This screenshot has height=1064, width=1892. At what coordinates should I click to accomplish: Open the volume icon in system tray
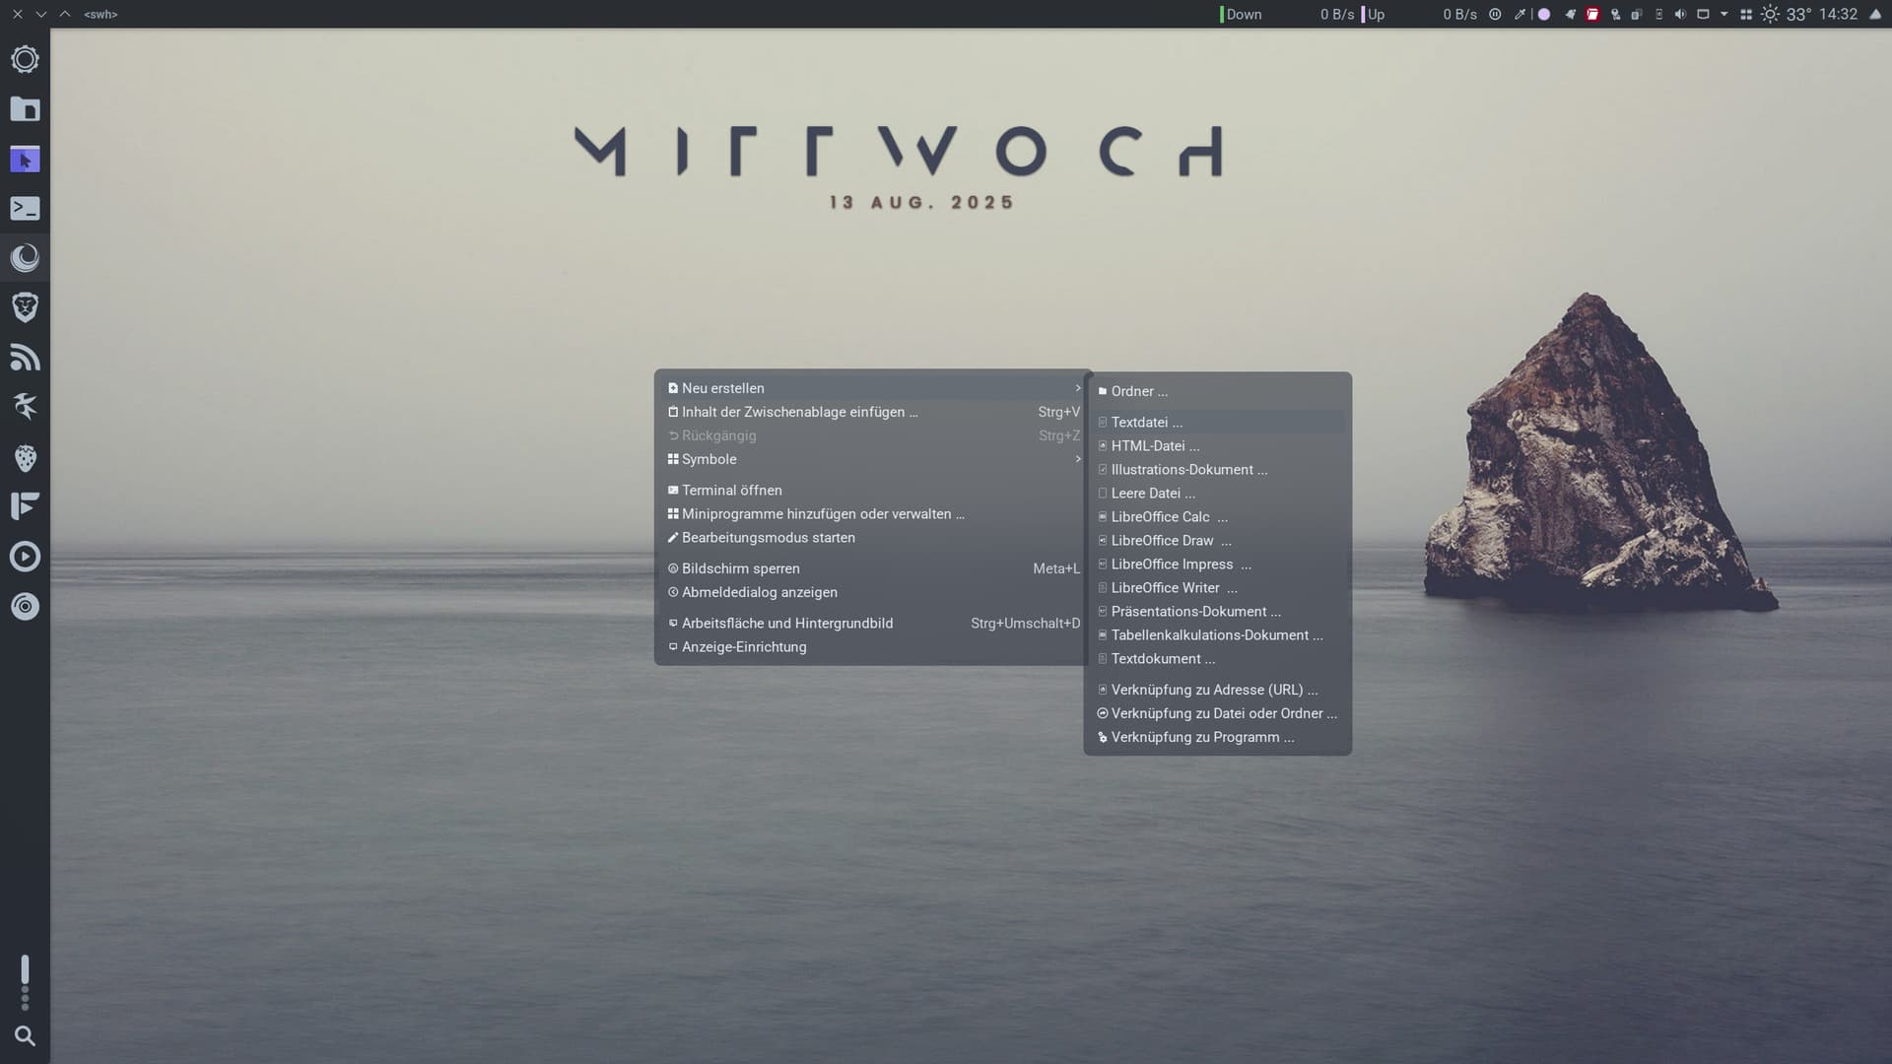click(x=1680, y=15)
